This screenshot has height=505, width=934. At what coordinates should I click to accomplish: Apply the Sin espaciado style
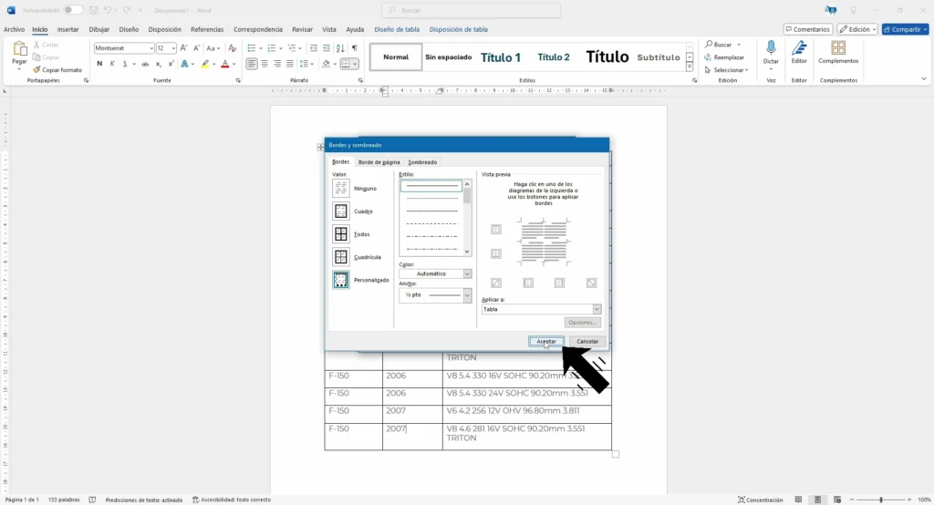(x=449, y=57)
